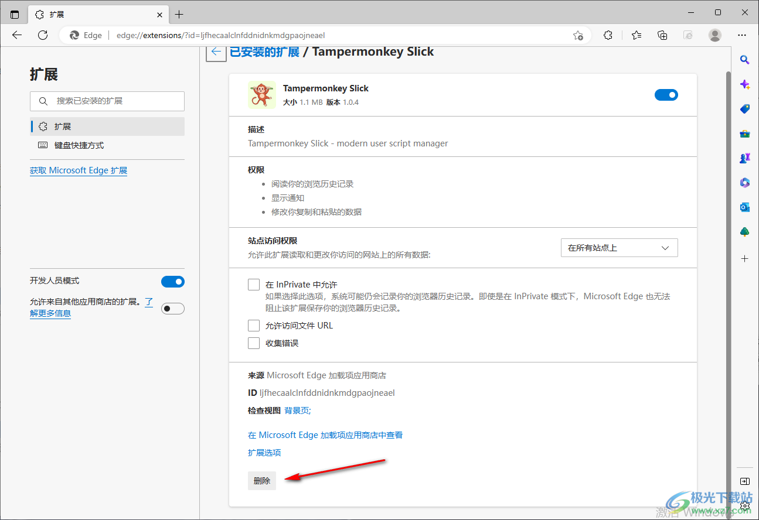Enable extensions from other stores toggle
Viewport: 759px width, 520px height.
coord(173,308)
